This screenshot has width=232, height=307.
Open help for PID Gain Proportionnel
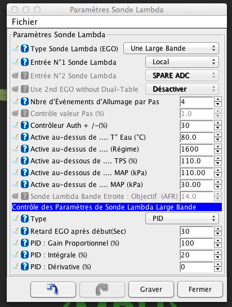pyautogui.click(x=25, y=243)
